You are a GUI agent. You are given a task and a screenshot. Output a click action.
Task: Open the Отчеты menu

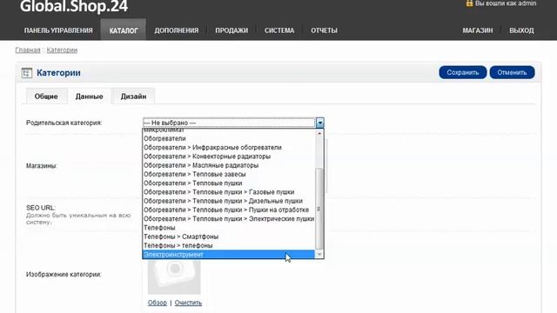coord(324,30)
